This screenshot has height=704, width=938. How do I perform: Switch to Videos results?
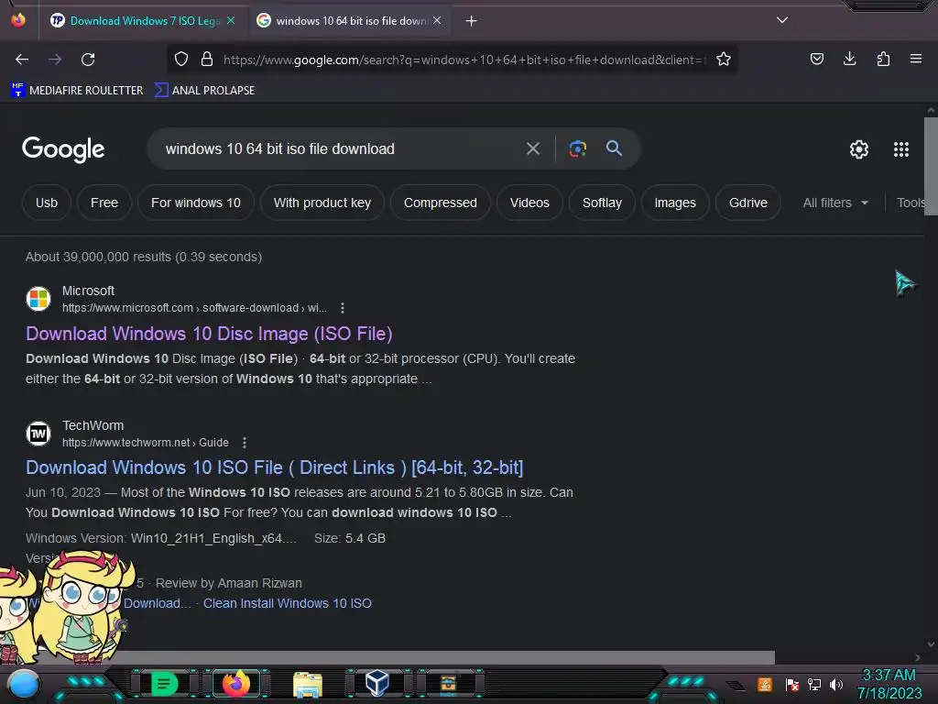[529, 203]
